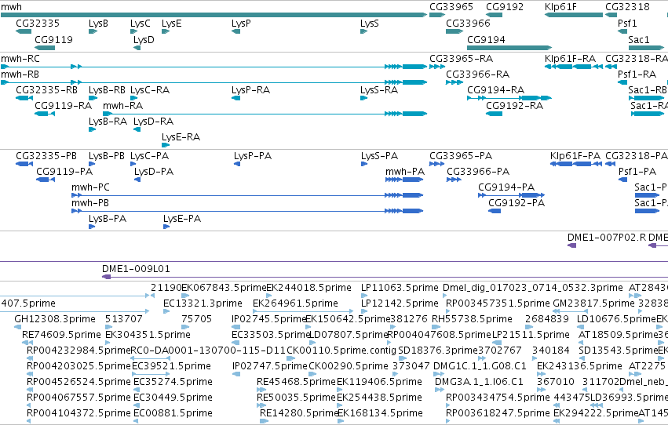Select the LysB-PB protein
Viewport: 668px width, 425px height.
pyautogui.click(x=93, y=164)
